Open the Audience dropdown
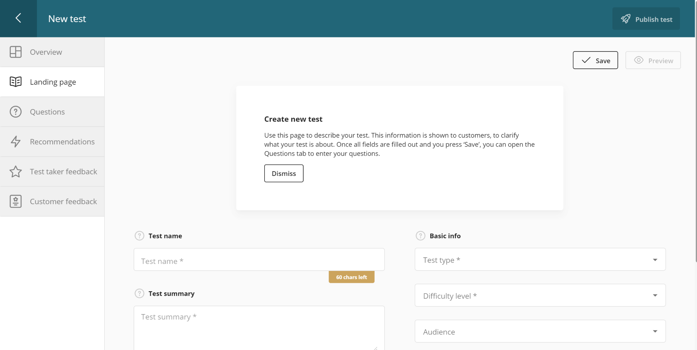Image resolution: width=697 pixels, height=350 pixels. (x=540, y=332)
